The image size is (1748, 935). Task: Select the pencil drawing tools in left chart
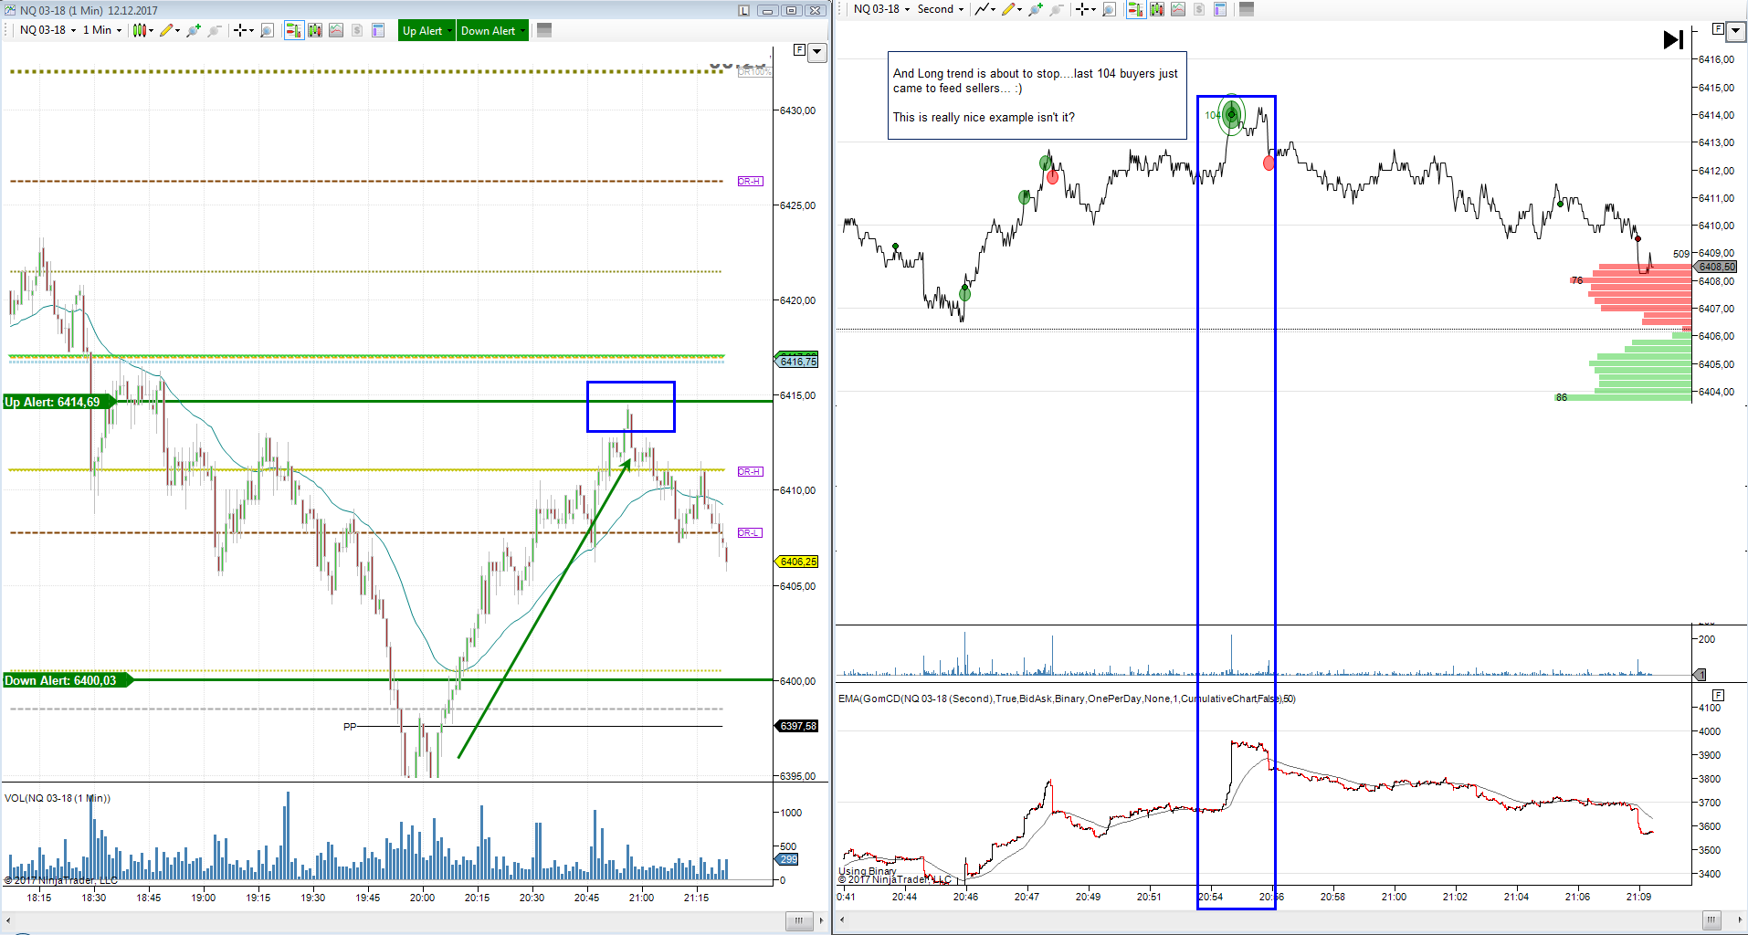165,30
